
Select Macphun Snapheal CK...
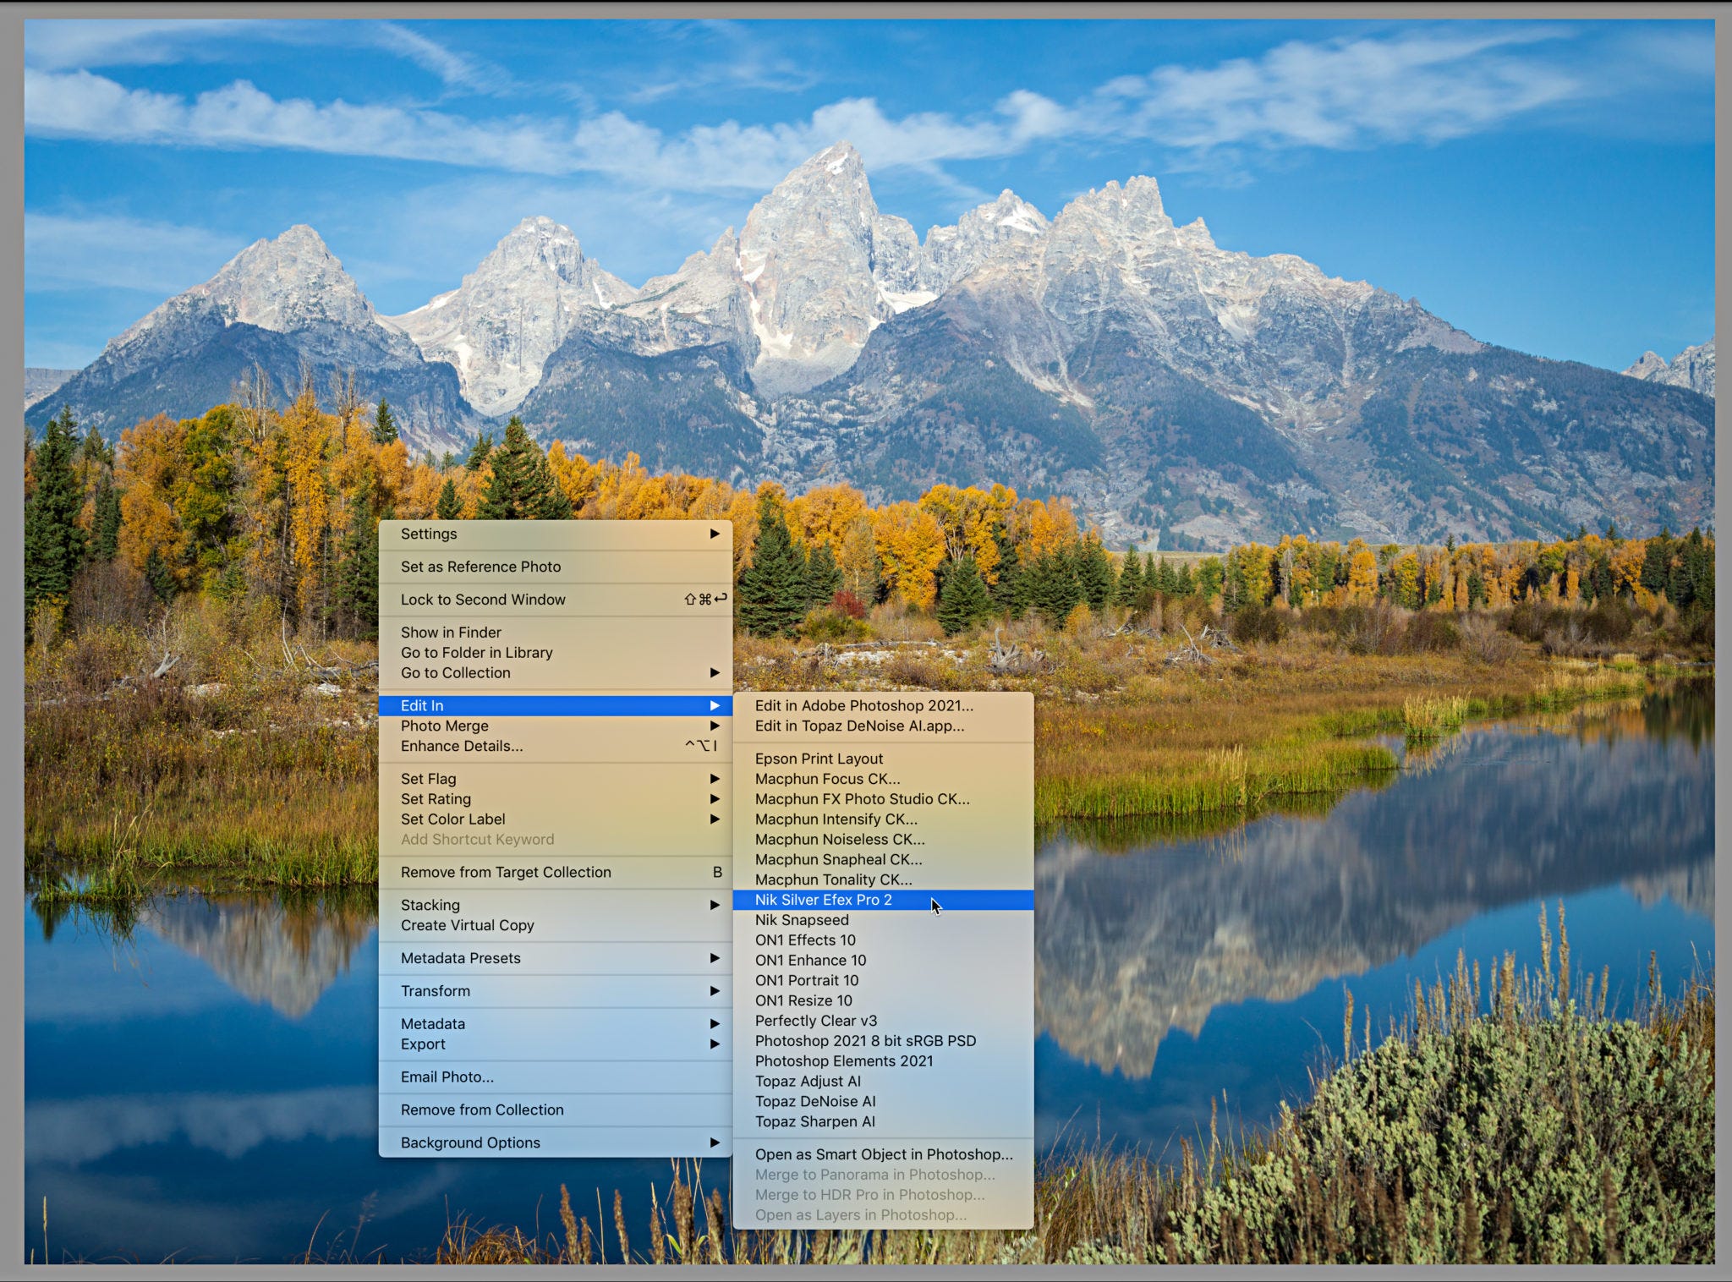(x=883, y=859)
